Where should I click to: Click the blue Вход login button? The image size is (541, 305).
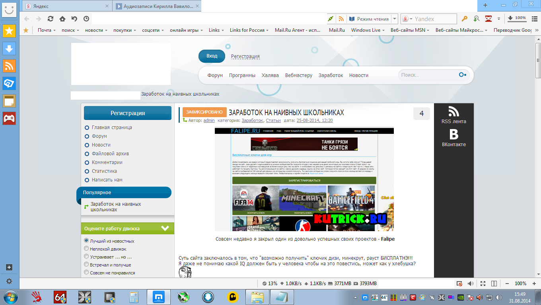pos(212,56)
